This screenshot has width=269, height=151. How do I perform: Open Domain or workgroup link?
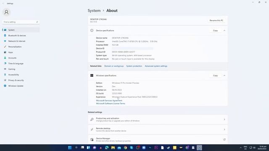[x=114, y=66]
